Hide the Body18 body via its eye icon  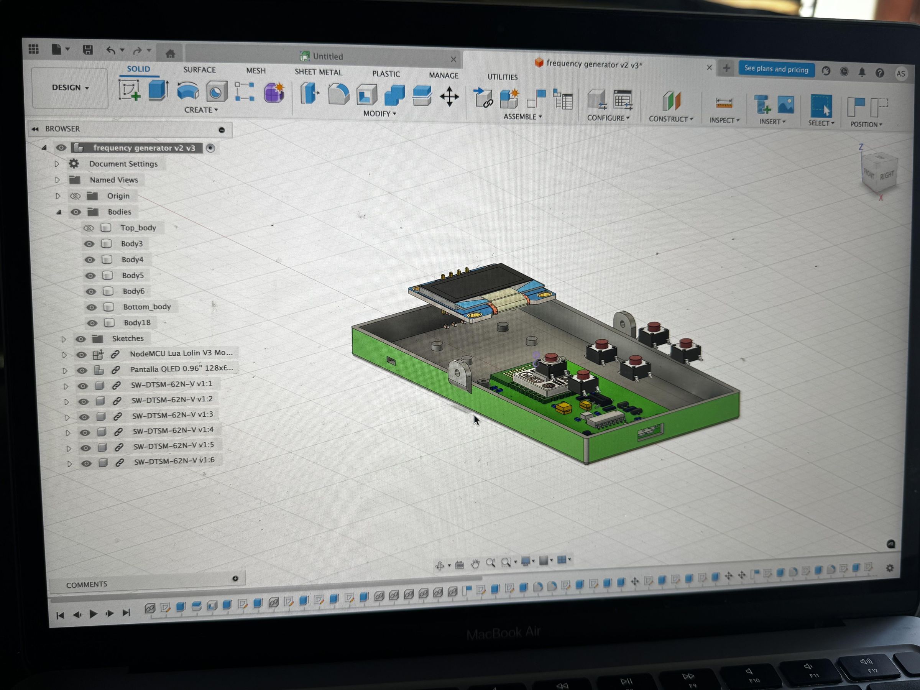[92, 323]
